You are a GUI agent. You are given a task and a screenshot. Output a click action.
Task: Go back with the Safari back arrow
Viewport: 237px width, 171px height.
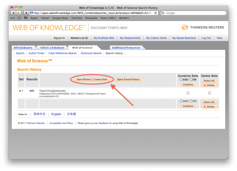click(x=13, y=13)
